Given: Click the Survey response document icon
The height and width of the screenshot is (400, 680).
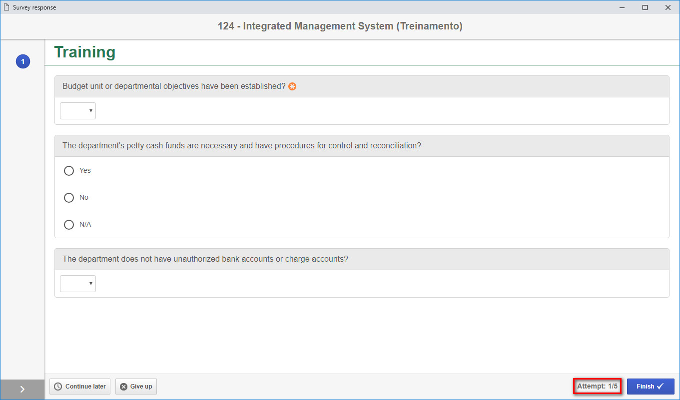Looking at the screenshot, I should pyautogui.click(x=6, y=7).
